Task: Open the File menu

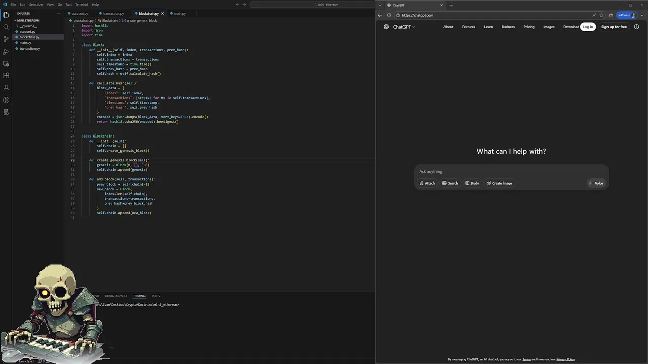Action: 13,5
